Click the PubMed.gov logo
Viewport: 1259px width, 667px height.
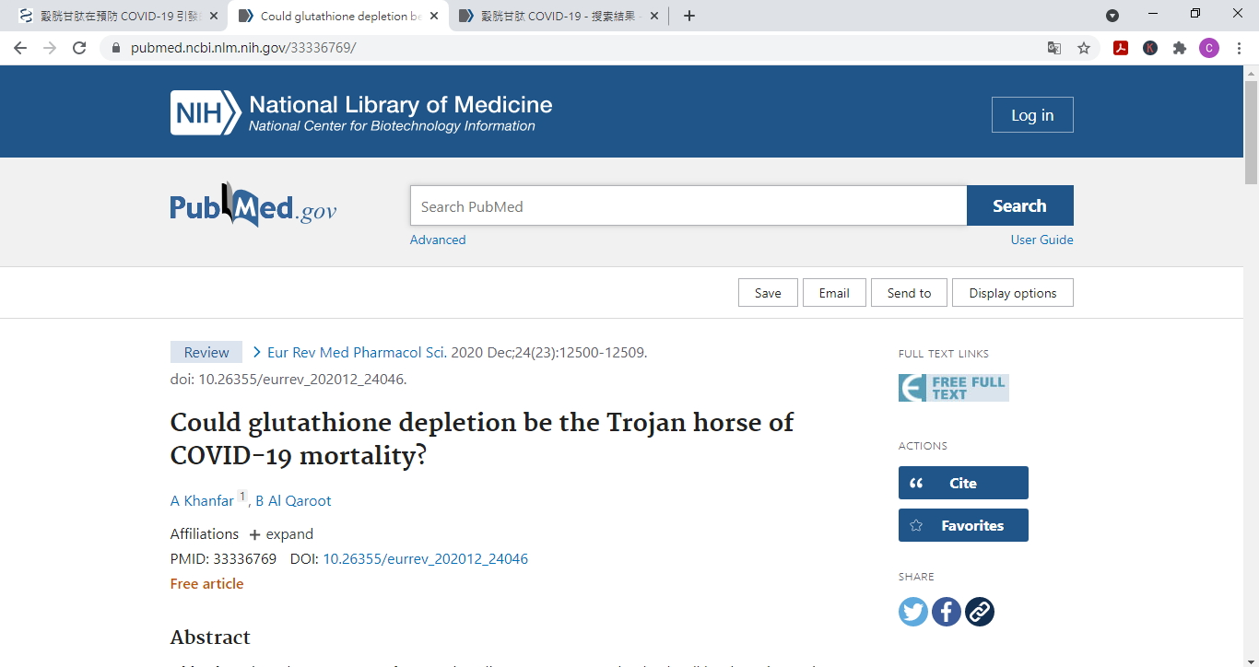[x=253, y=206]
